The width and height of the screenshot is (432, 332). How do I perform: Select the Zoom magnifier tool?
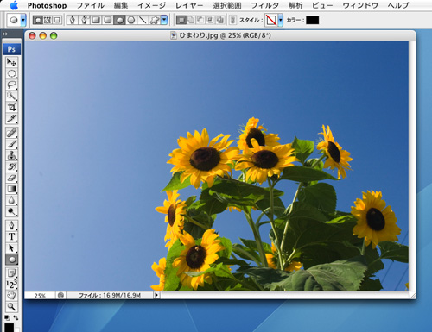coord(11,307)
